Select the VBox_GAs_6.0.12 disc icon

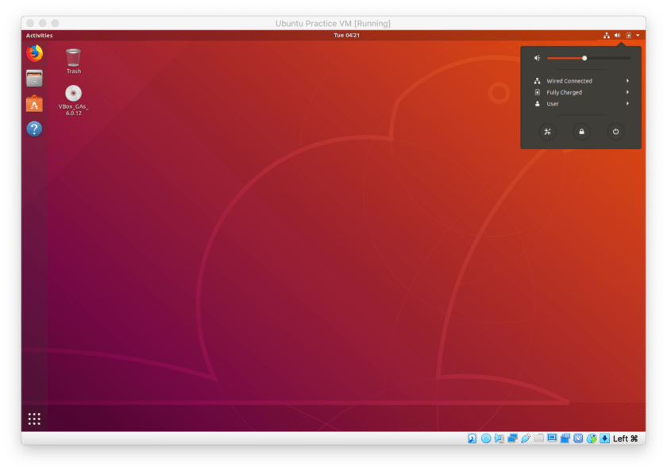pos(73,100)
